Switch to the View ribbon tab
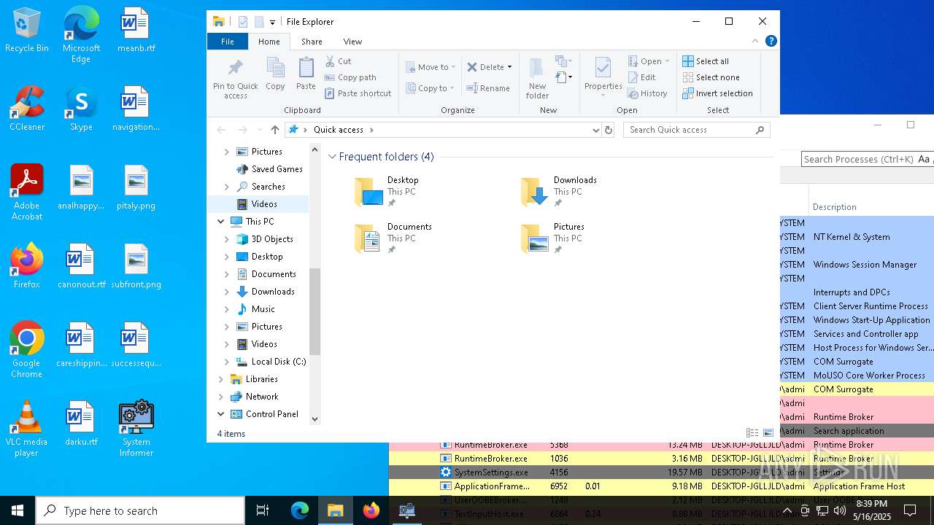This screenshot has width=934, height=525. [x=352, y=42]
